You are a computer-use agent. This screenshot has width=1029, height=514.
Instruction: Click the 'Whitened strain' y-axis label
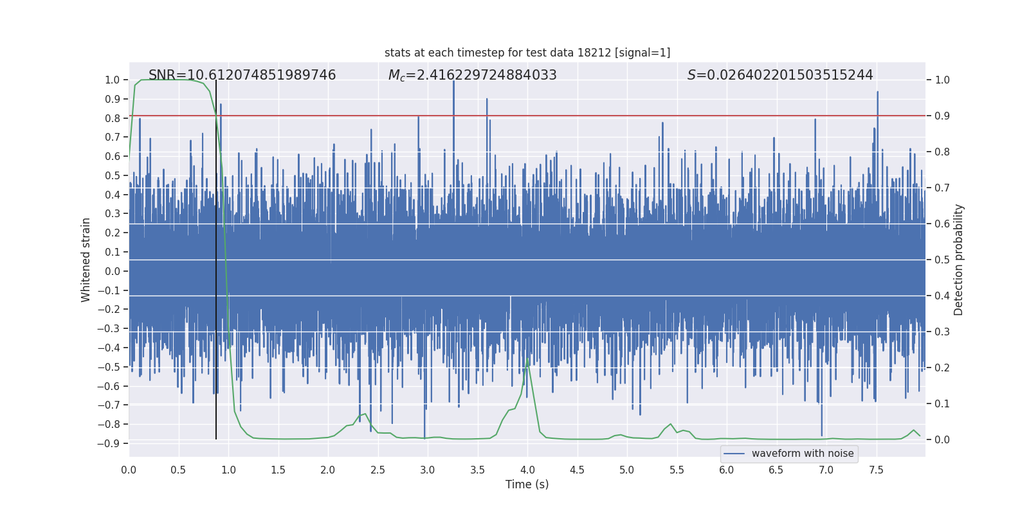(x=86, y=260)
